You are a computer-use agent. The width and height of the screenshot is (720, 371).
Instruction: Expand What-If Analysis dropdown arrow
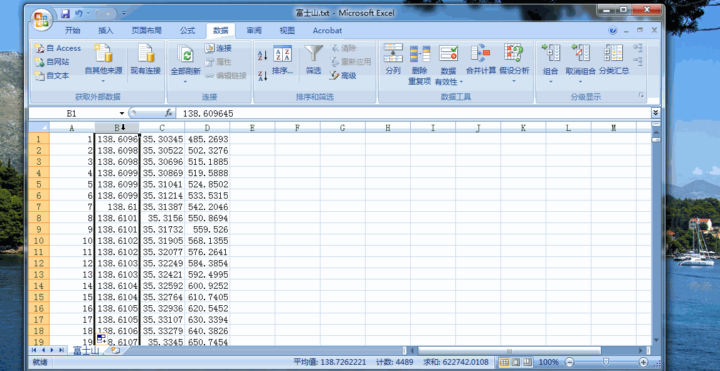coord(514,81)
